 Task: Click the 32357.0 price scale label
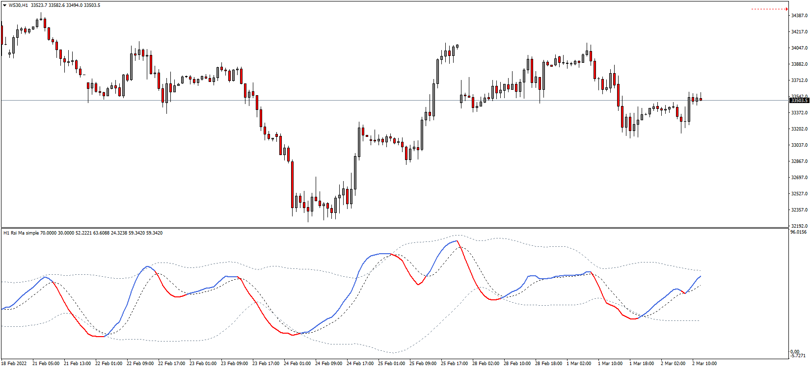[799, 210]
